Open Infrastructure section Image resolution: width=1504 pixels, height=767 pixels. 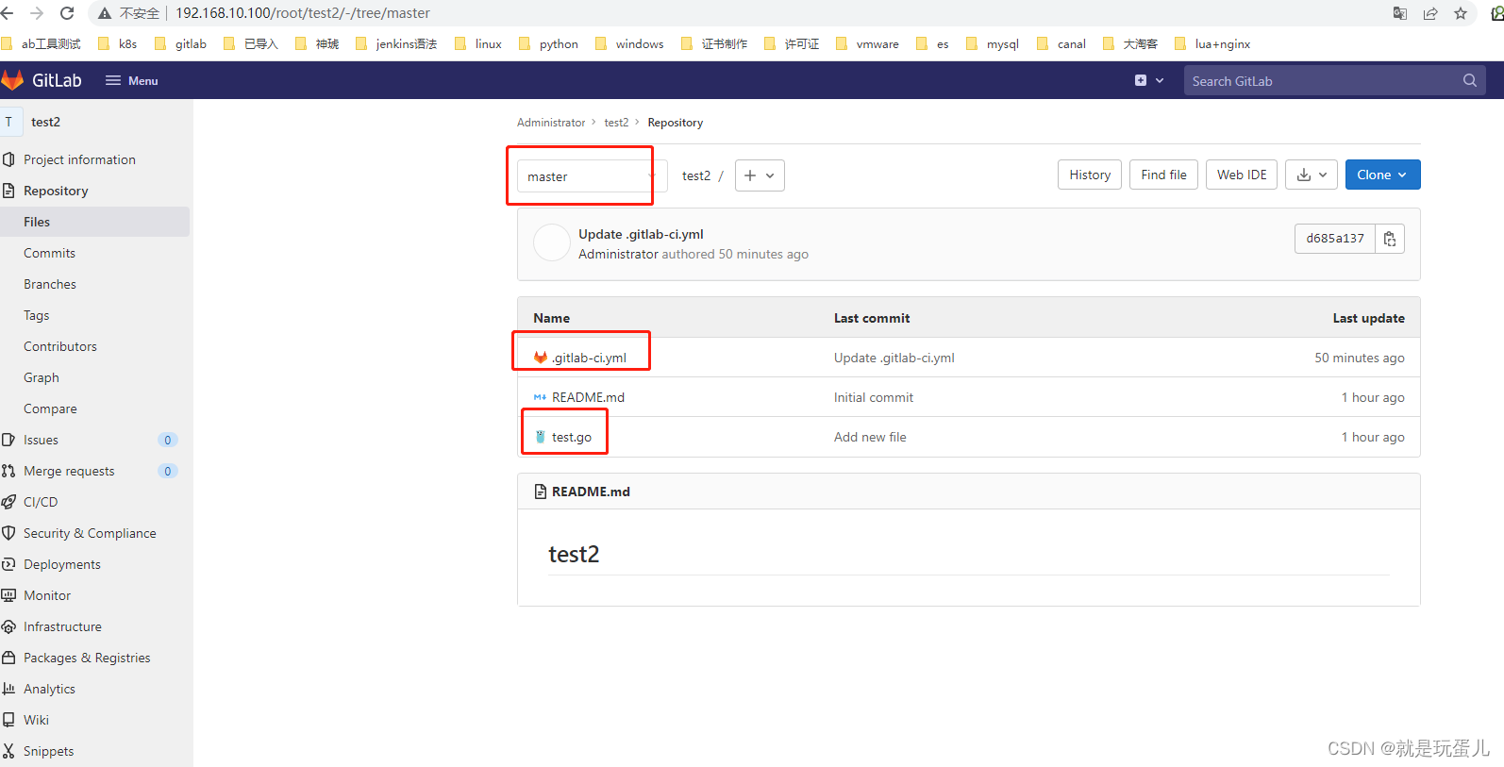coord(62,626)
